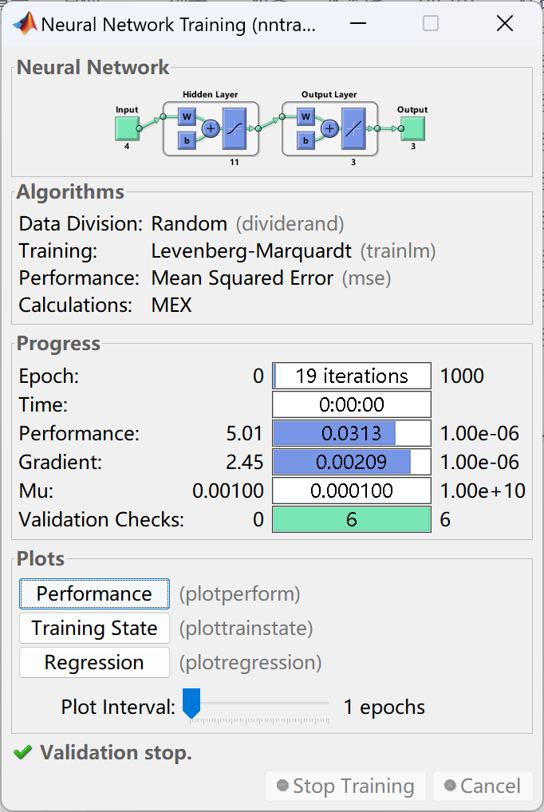This screenshot has width=544, height=812.
Task: Click the initial performance value '5.01'
Action: (x=245, y=433)
